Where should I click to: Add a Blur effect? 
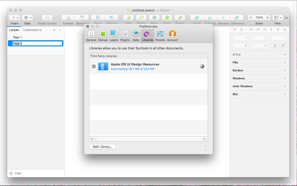284,94
